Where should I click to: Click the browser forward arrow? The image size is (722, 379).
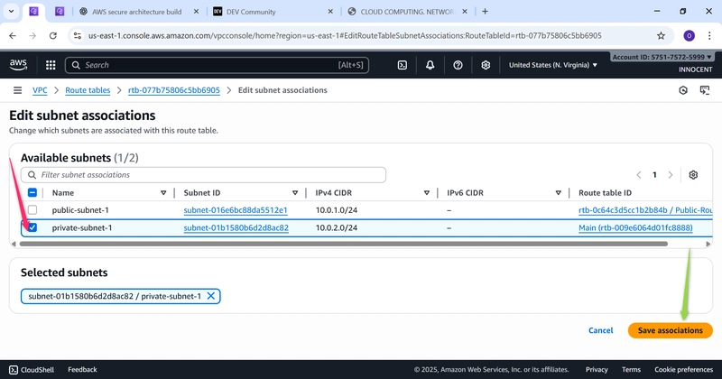(32, 35)
